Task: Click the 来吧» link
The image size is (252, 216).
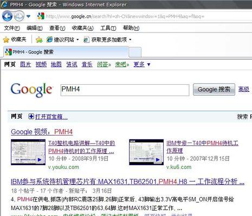Action: [x=122, y=64]
